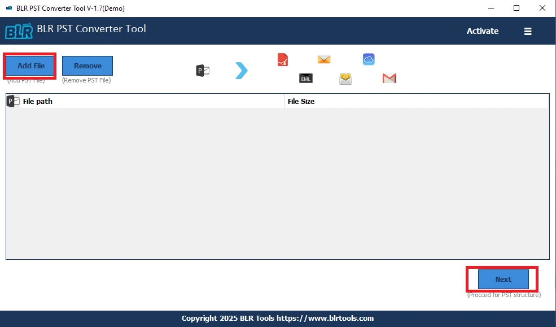
Task: Minimize the BLR PST Converter window
Action: (x=491, y=8)
